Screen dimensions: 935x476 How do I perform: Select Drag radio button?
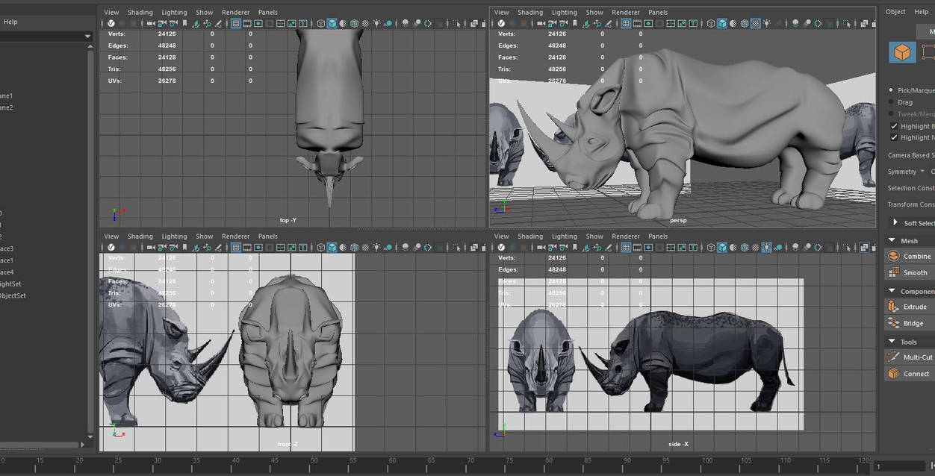(x=891, y=102)
